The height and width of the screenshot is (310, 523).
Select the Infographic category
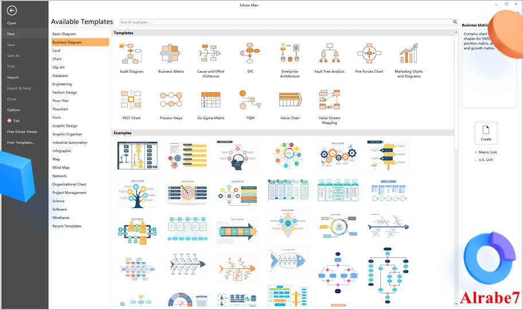[62, 151]
